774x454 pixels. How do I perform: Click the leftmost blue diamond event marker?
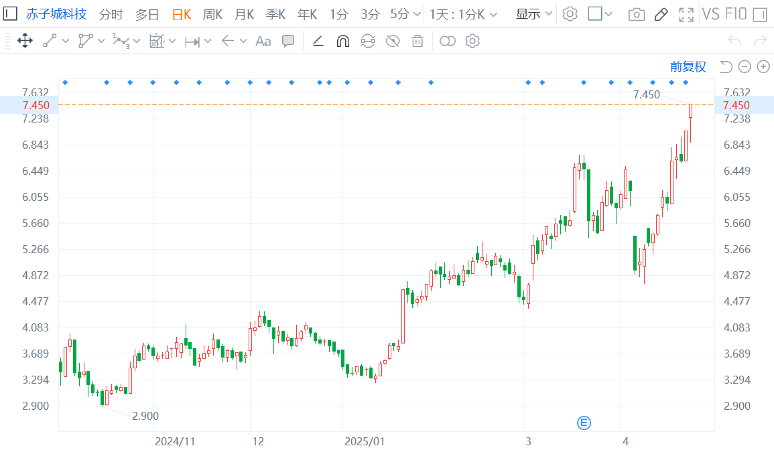[65, 82]
